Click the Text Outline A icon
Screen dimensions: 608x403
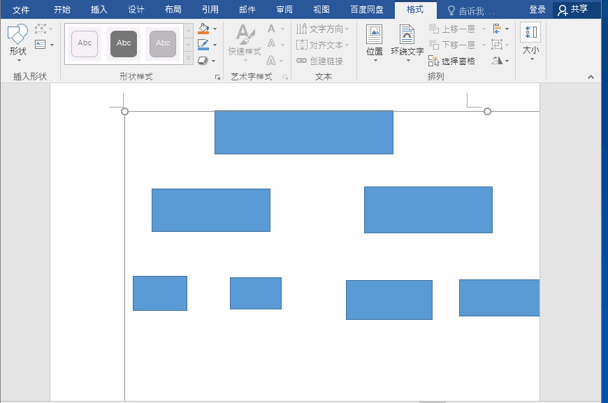(x=271, y=44)
